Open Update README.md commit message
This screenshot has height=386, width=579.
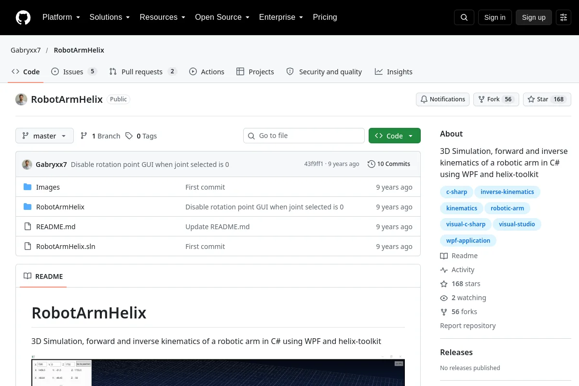coord(218,227)
